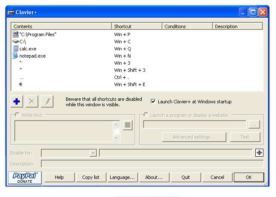This screenshot has width=276, height=197.
Task: Sort list by Contents column header
Action: tap(61, 26)
